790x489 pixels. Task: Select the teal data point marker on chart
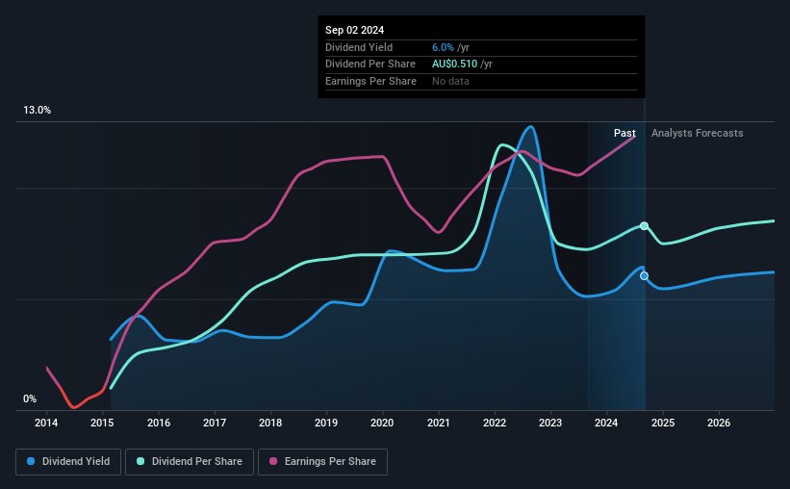pos(644,226)
